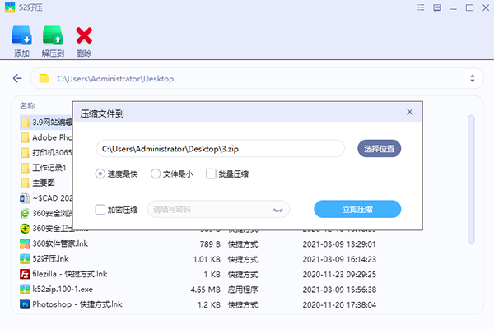Screen dimensions: 494x329
Task: Expand the address bar path dropdown
Action: coord(473,78)
